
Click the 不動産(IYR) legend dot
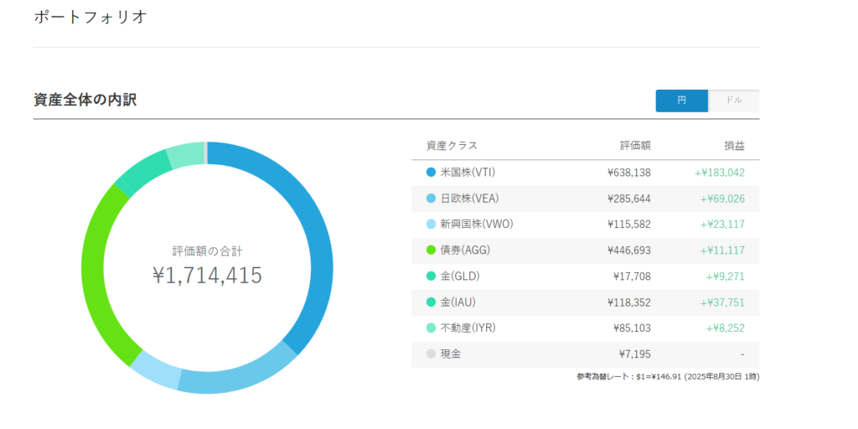(432, 328)
